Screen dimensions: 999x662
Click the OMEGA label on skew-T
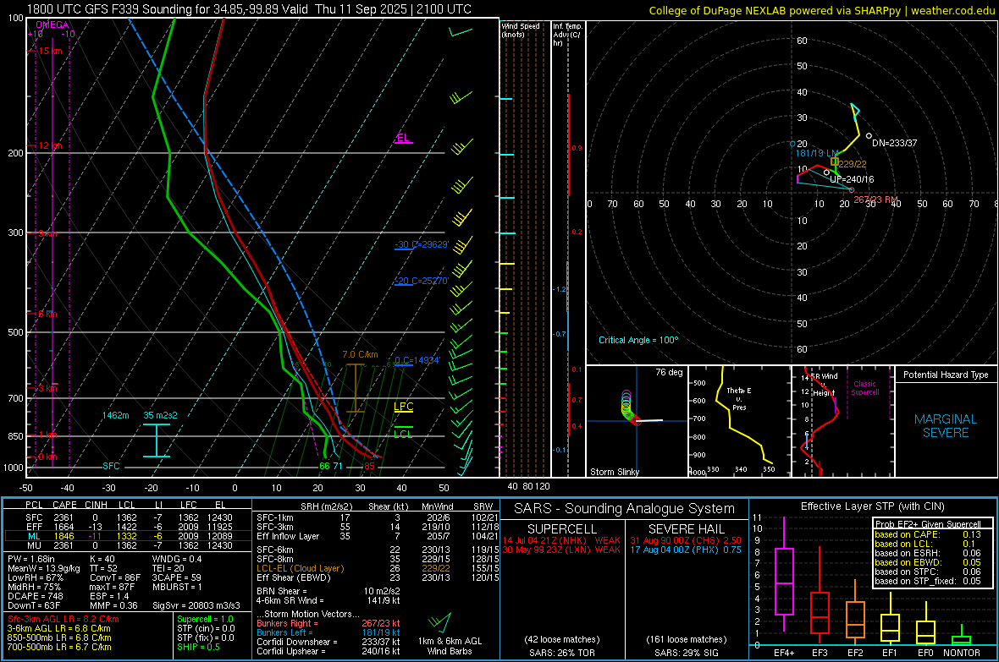(52, 25)
